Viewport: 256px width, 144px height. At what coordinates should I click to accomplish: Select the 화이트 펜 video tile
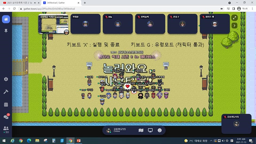pos(215,24)
